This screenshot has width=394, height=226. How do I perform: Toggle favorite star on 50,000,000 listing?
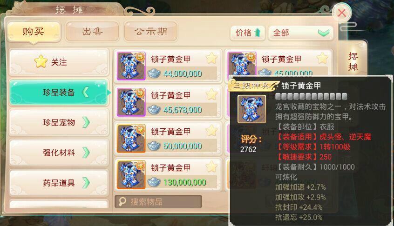pos(211,131)
